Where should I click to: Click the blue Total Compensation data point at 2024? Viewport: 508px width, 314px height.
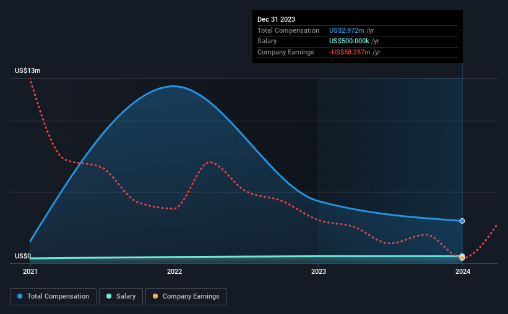tap(462, 221)
